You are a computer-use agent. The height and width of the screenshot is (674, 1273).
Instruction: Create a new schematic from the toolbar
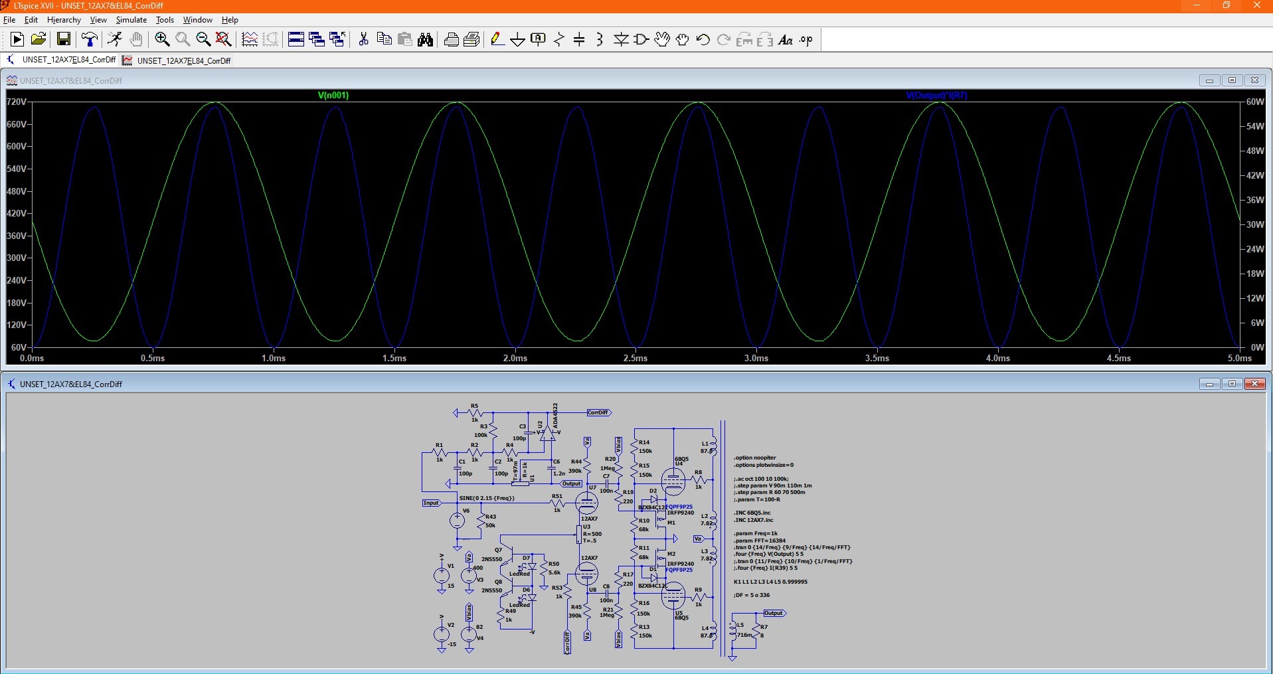(x=17, y=40)
